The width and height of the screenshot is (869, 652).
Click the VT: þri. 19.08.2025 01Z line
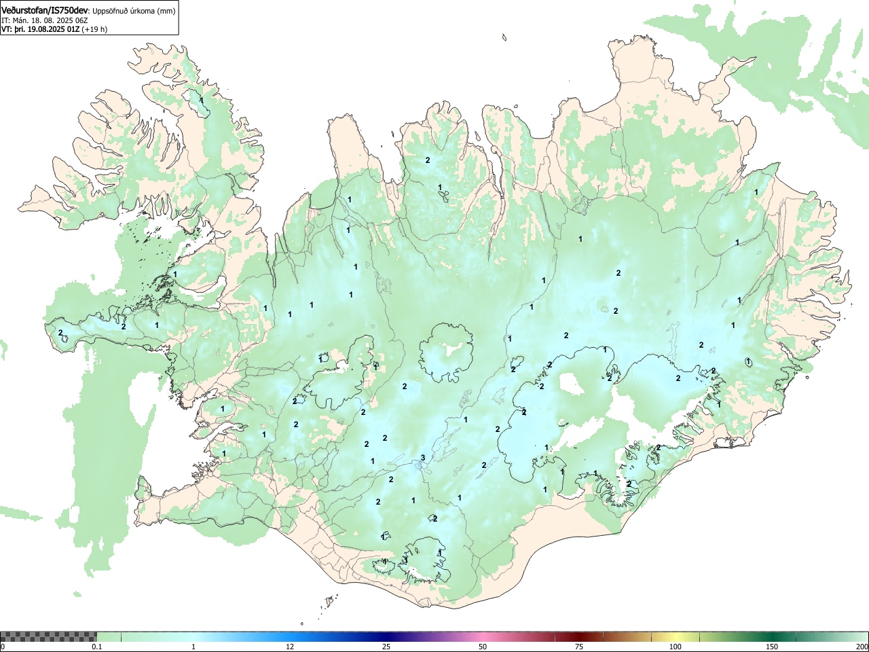click(x=40, y=29)
